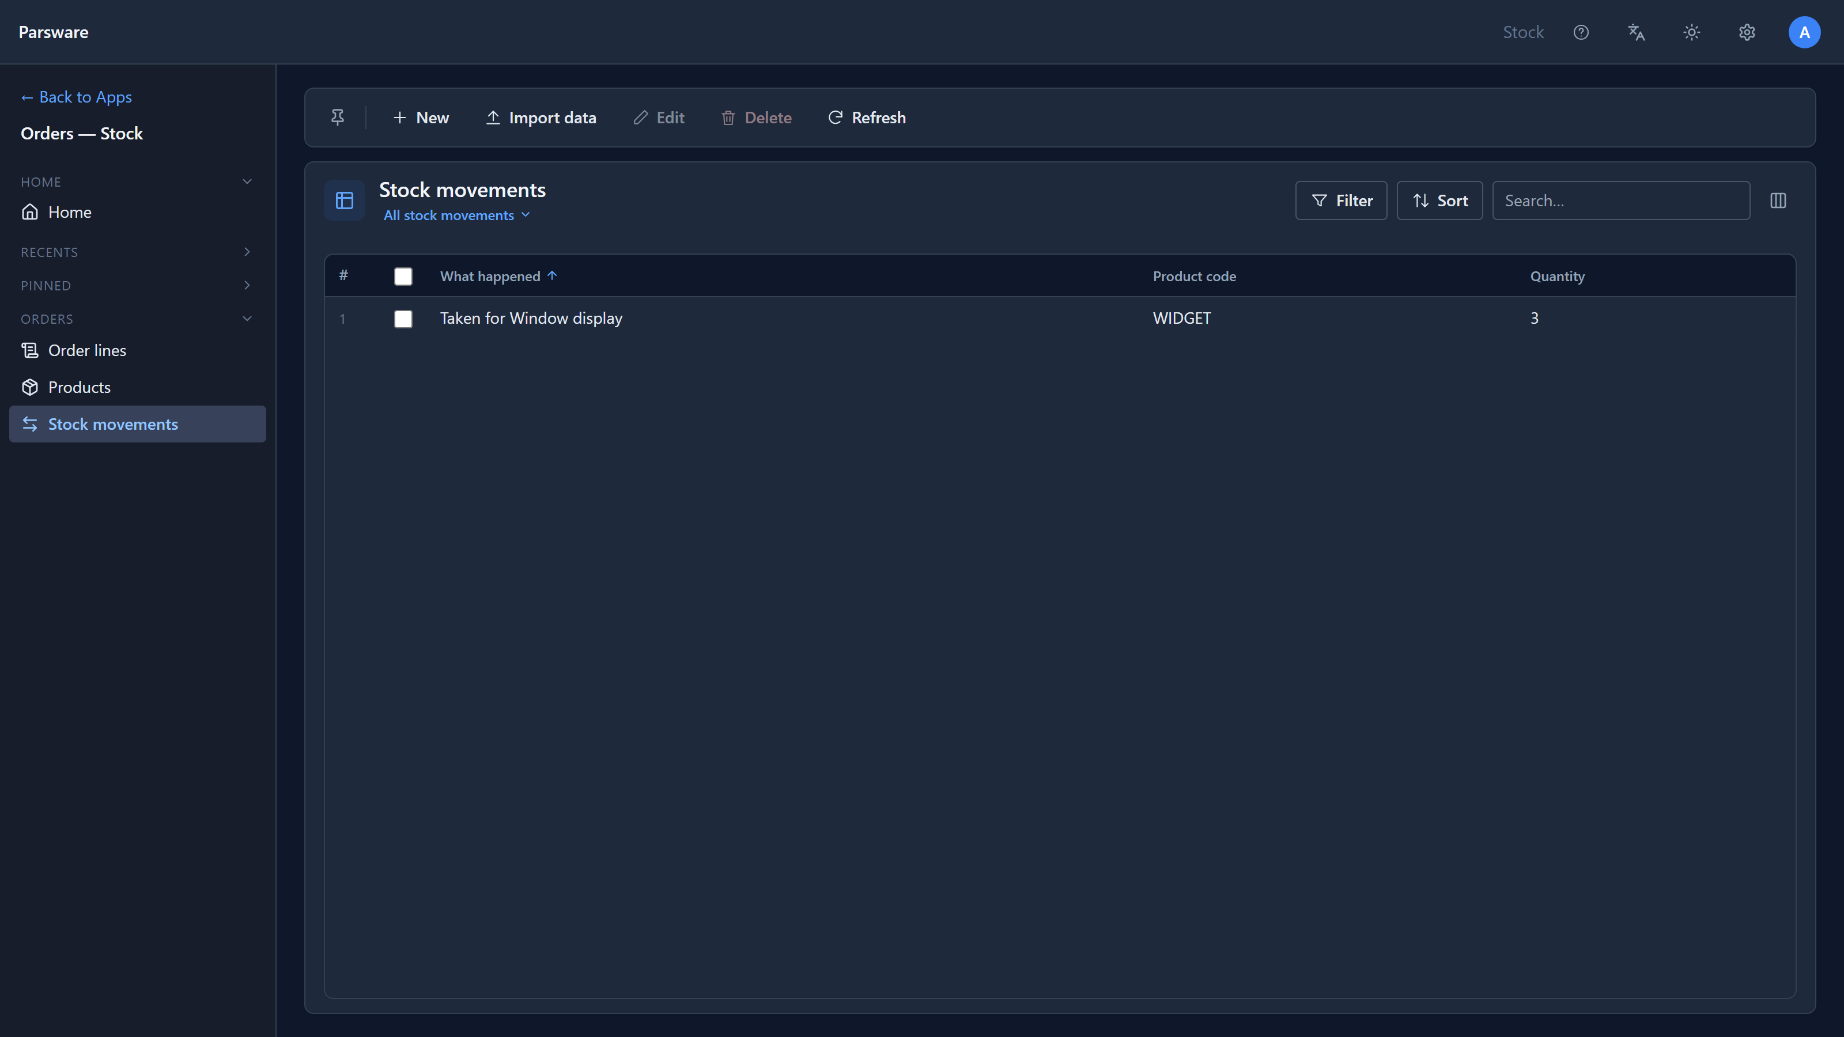Click Refresh in the toolbar
Viewport: 1844px width, 1037px height.
pos(867,118)
